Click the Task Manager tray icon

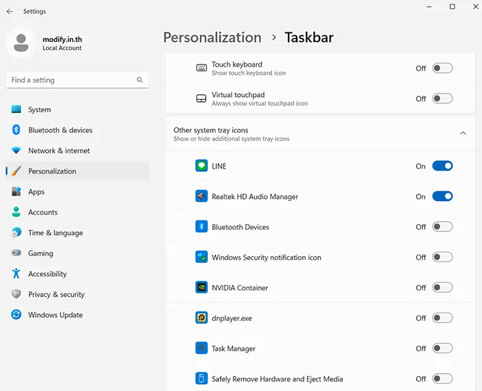(x=201, y=348)
